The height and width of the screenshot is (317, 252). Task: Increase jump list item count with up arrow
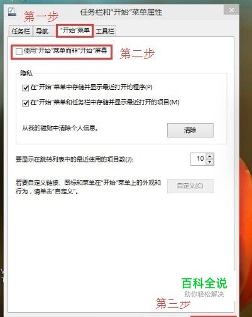[210, 156]
